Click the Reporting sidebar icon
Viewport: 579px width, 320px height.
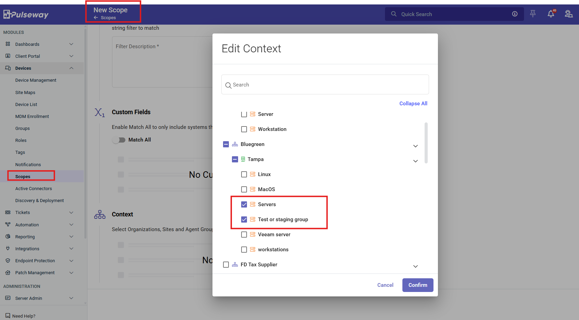click(8, 237)
